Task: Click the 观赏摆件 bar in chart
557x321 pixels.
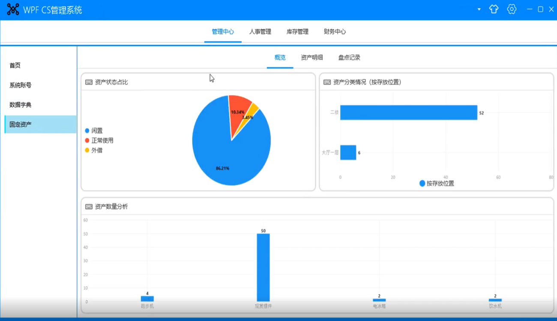Action: pyautogui.click(x=263, y=267)
